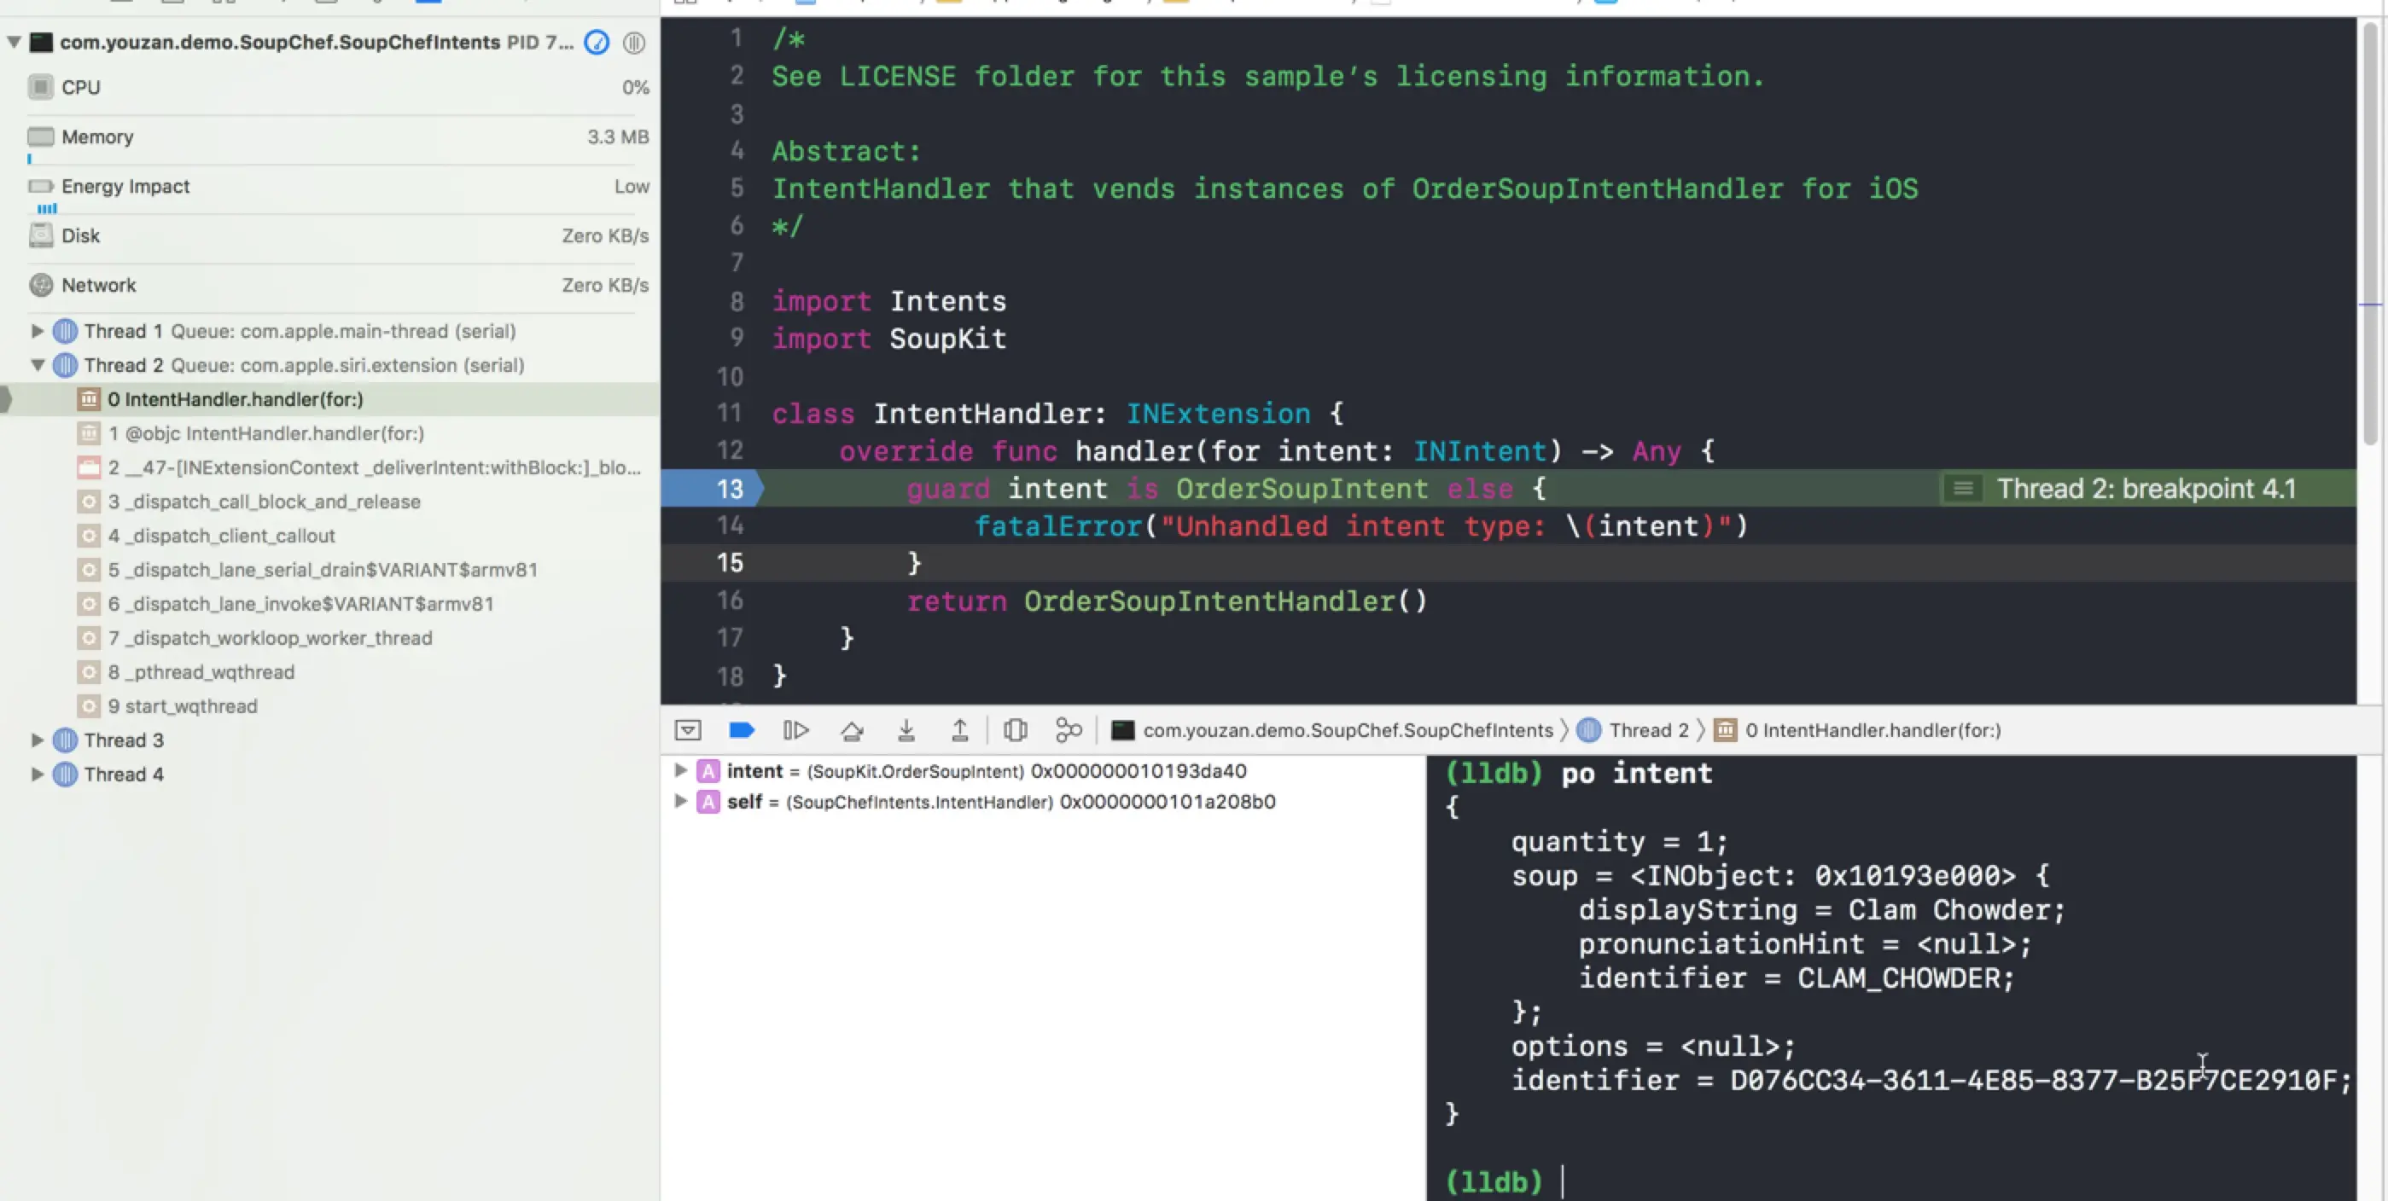Select the CPU gauge
This screenshot has height=1201, width=2388.
(x=80, y=87)
